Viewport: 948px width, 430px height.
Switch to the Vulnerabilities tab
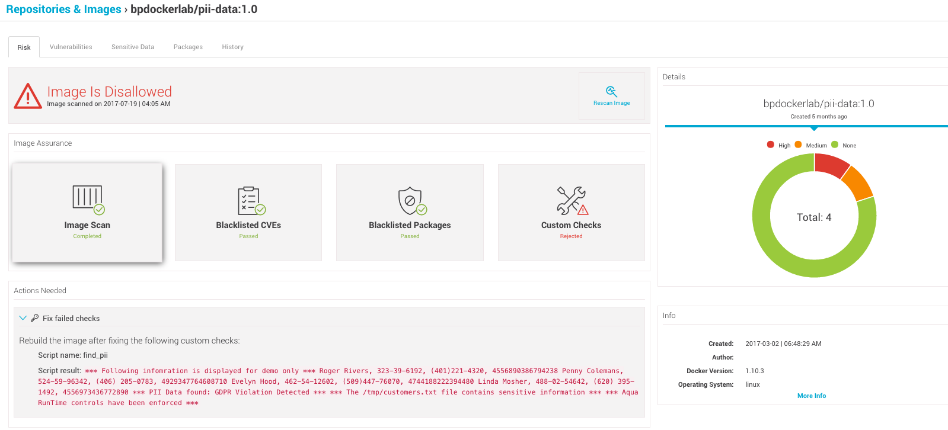71,47
